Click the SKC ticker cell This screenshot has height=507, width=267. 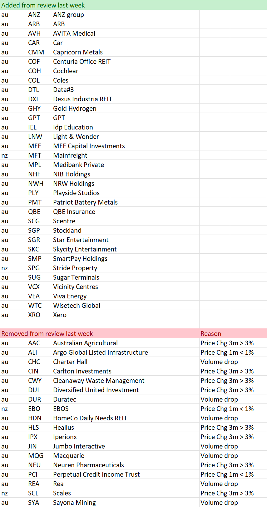(39, 249)
